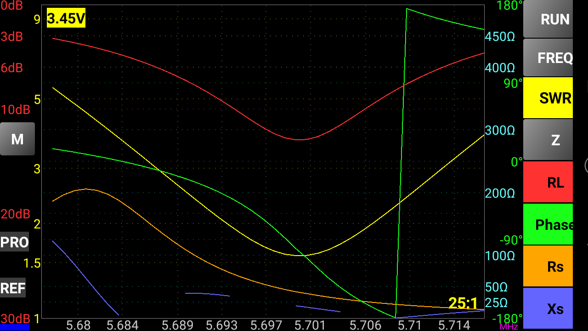Select the 5.68 frequency axis label
Viewport: 588px width, 331px height.
[78, 325]
